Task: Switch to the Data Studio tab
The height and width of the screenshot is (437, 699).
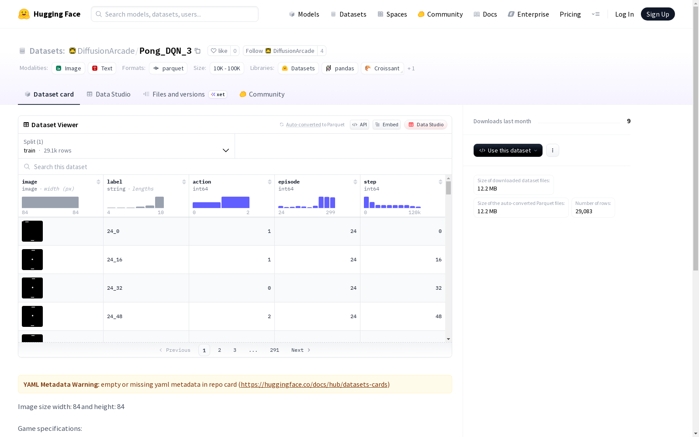Action: coord(108,94)
